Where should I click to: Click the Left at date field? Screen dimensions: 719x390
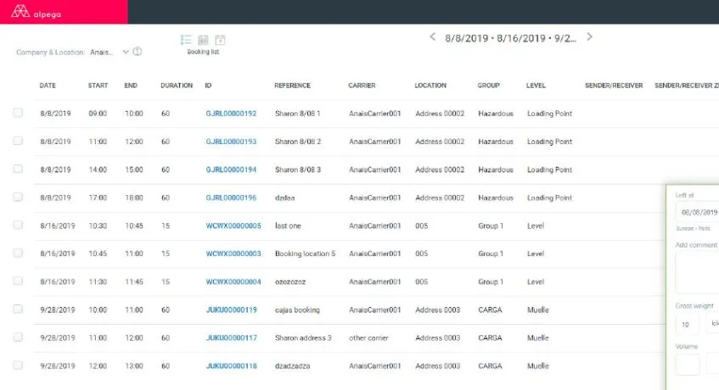pos(697,213)
